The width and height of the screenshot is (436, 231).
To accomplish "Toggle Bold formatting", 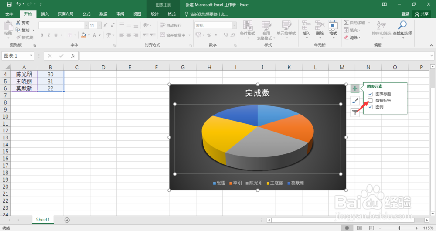I will [x=42, y=35].
